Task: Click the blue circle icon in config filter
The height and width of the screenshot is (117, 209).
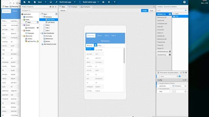Action: [180, 76]
